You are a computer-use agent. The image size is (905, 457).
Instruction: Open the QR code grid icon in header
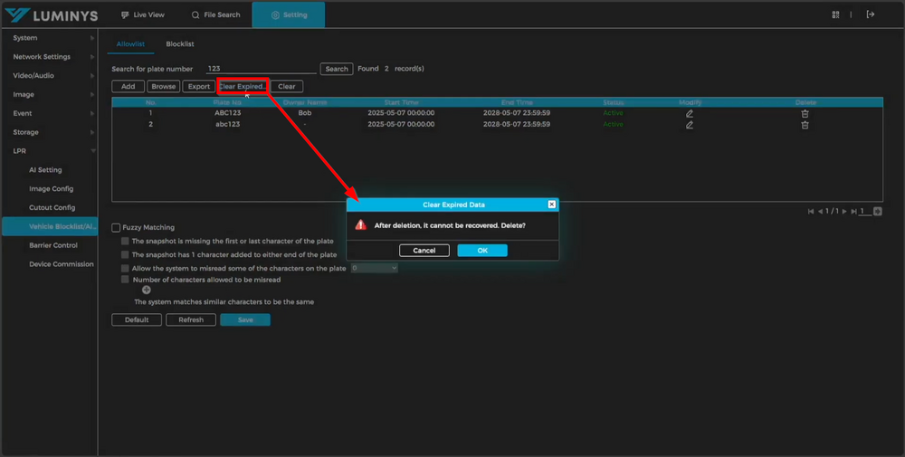point(836,14)
